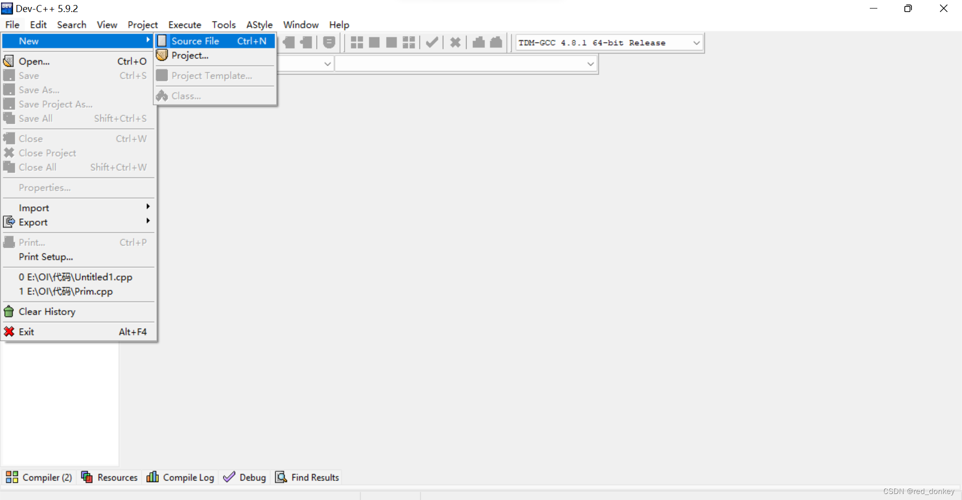Open the Tools menu
This screenshot has height=500, width=962.
pyautogui.click(x=223, y=25)
